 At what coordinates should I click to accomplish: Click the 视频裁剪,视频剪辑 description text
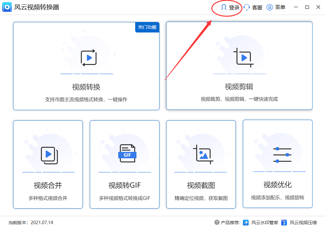click(x=239, y=99)
